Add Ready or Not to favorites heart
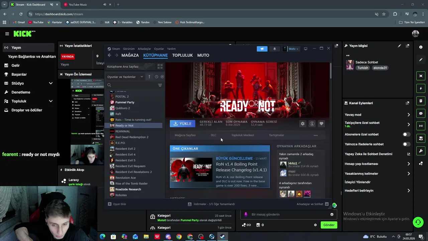The image size is (428, 241). click(321, 124)
